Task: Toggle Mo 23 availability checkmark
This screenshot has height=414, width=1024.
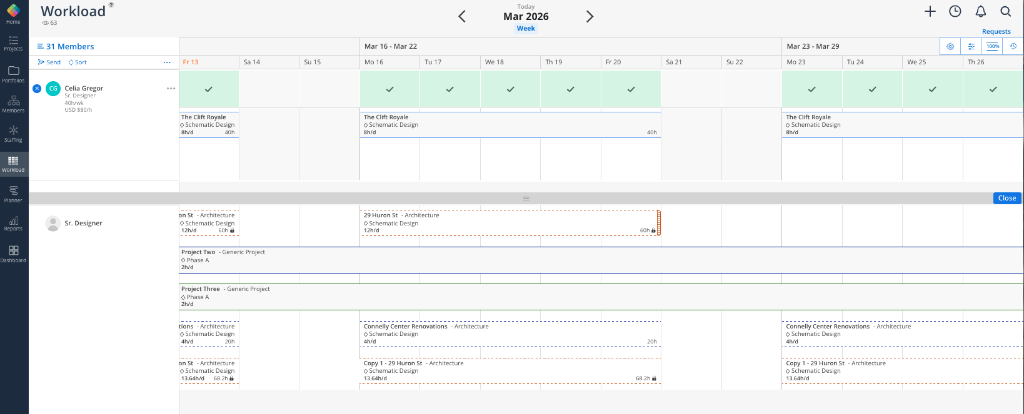Action: (x=812, y=89)
